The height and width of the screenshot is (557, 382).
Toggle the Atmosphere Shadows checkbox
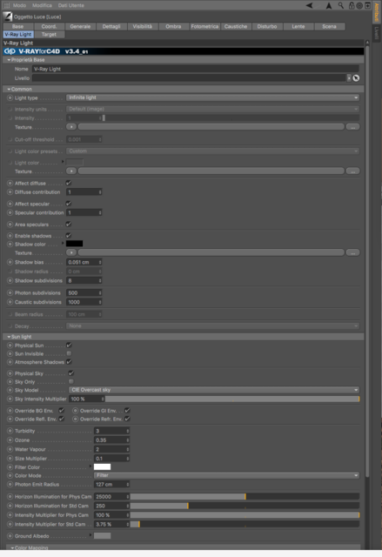69,362
